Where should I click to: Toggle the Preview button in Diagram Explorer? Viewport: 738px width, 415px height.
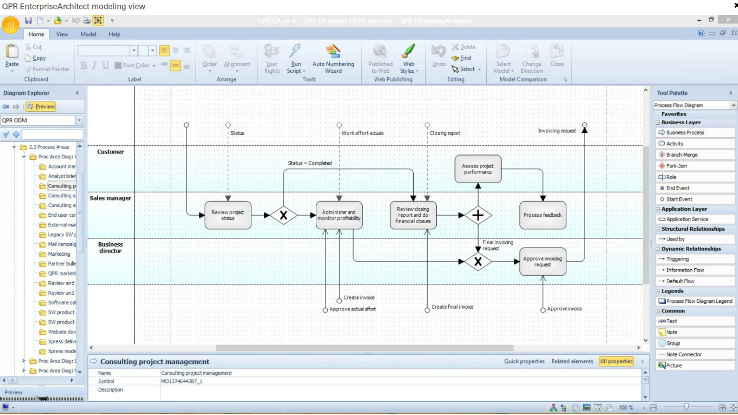(x=40, y=106)
